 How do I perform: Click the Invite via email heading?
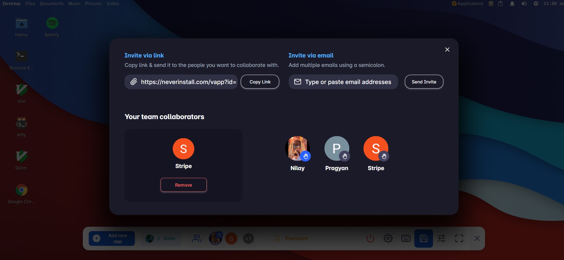311,55
